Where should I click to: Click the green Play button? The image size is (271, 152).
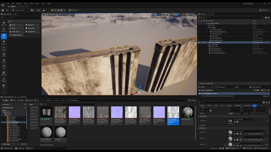pyautogui.click(x=52, y=10)
